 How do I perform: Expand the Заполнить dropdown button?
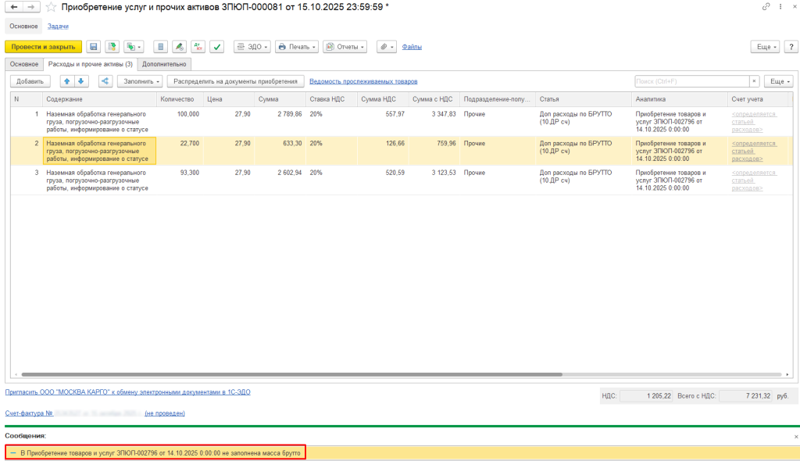pyautogui.click(x=140, y=81)
